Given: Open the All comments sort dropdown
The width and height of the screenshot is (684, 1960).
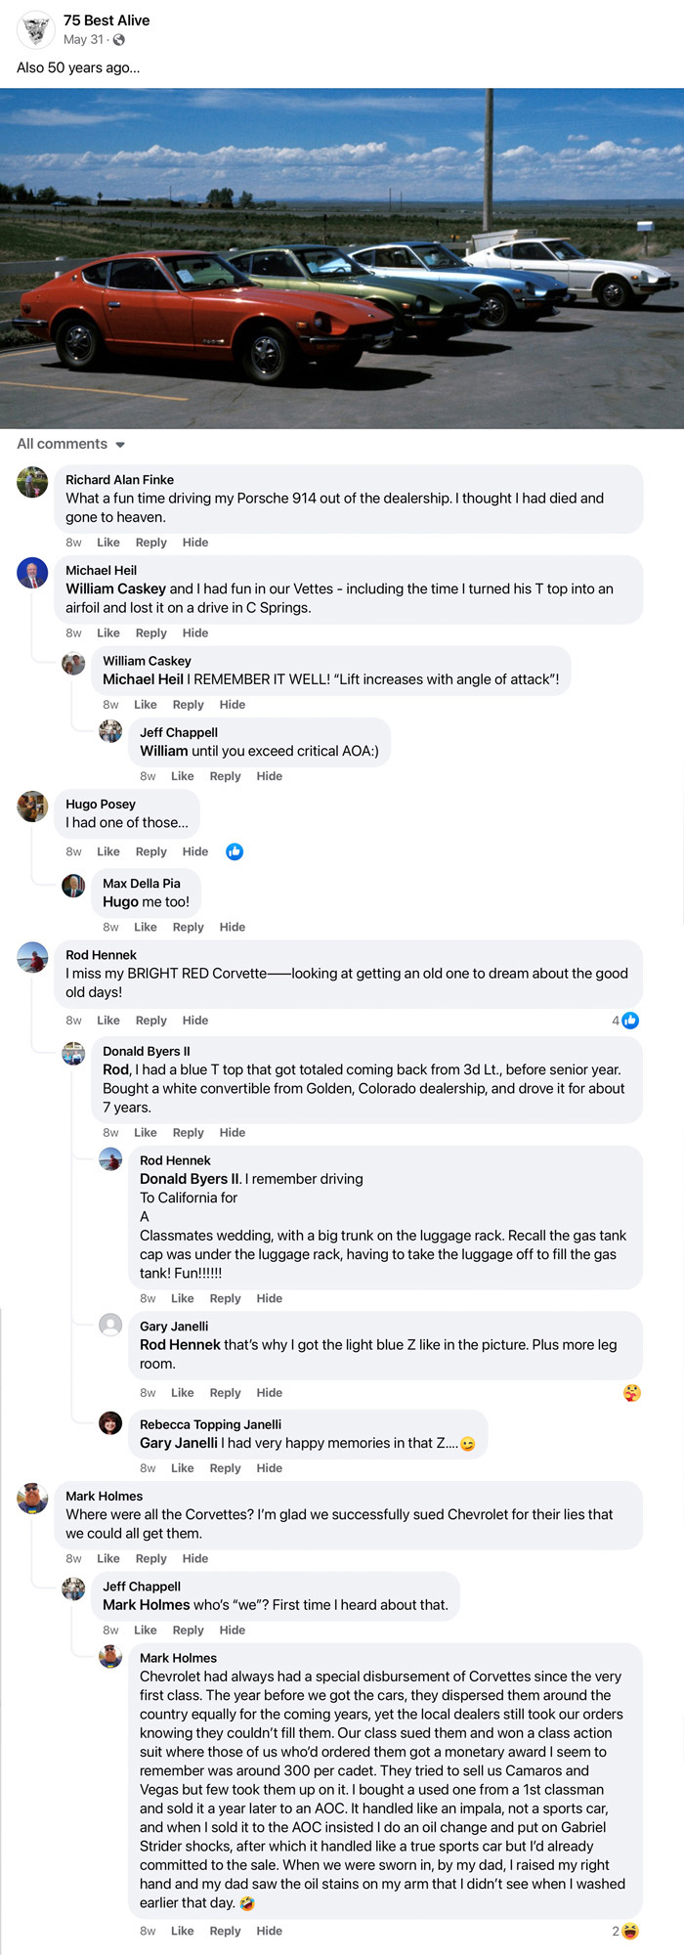Looking at the screenshot, I should pyautogui.click(x=70, y=444).
